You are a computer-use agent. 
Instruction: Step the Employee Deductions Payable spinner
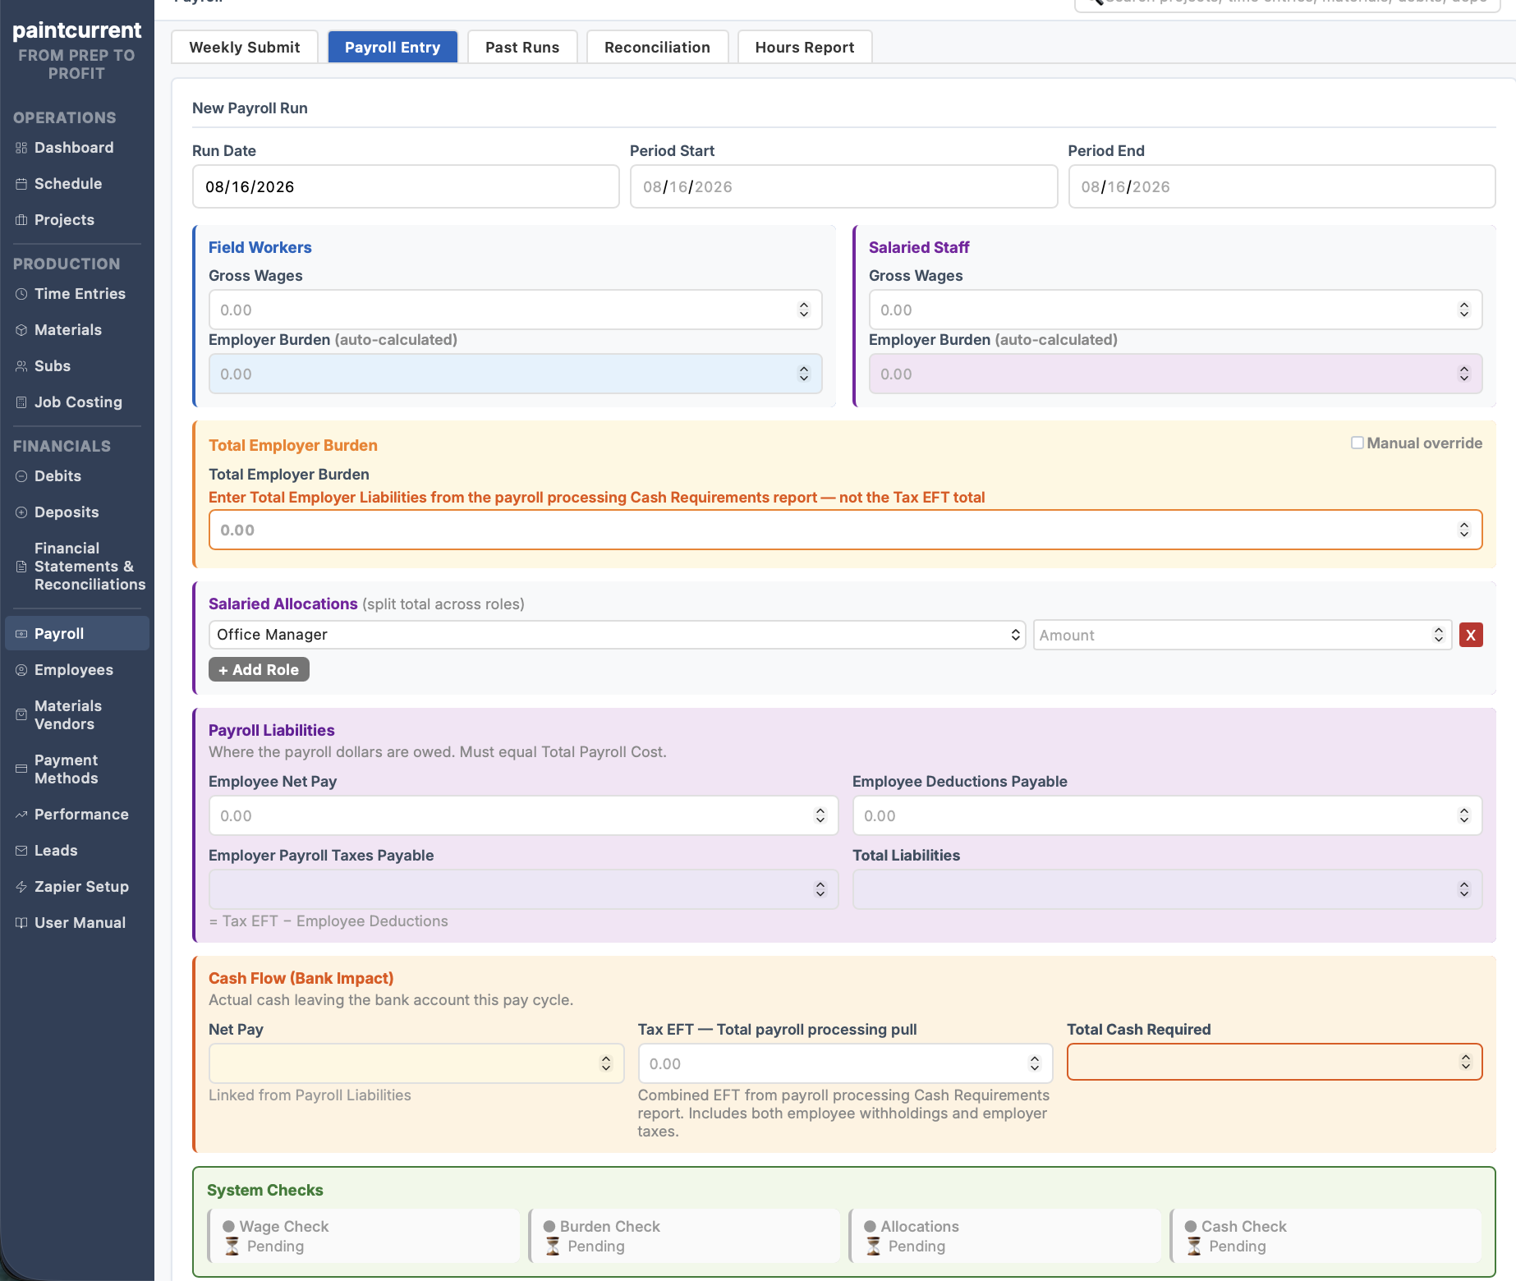point(1464,815)
